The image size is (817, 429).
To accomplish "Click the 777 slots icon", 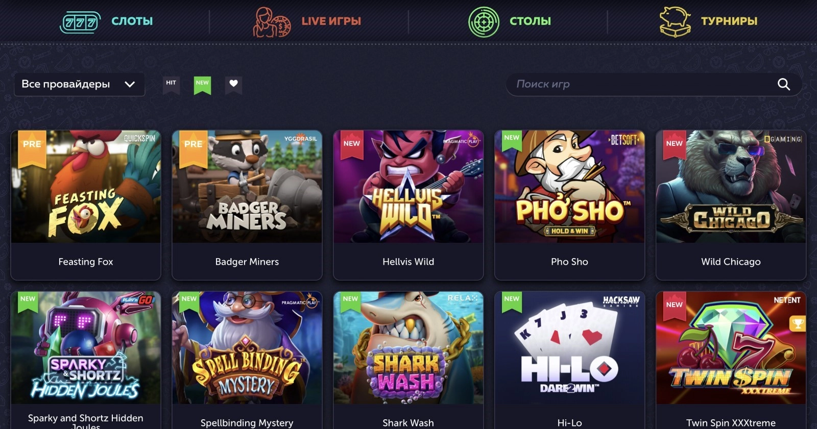I will [80, 22].
